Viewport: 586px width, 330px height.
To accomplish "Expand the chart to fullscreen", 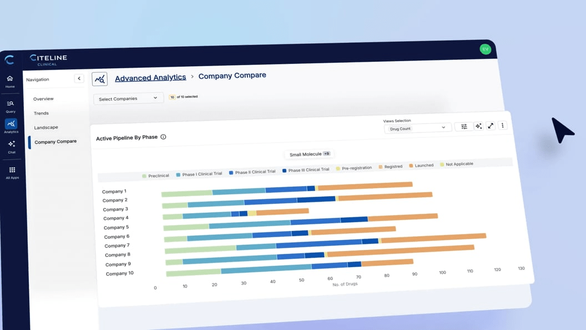I will (x=491, y=126).
